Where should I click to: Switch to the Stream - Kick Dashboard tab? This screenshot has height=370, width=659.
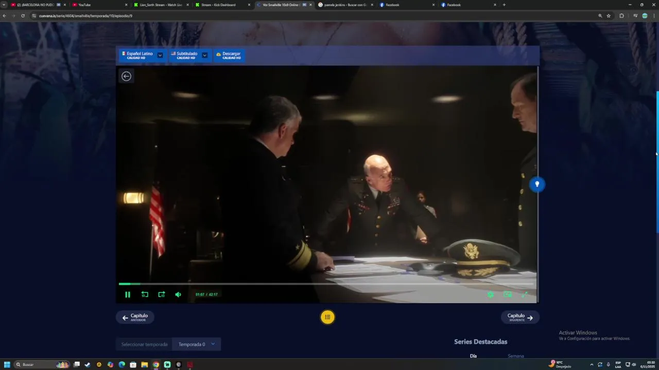(x=221, y=5)
